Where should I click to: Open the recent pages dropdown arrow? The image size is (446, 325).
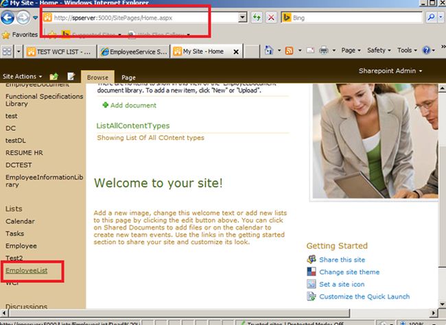coord(35,18)
